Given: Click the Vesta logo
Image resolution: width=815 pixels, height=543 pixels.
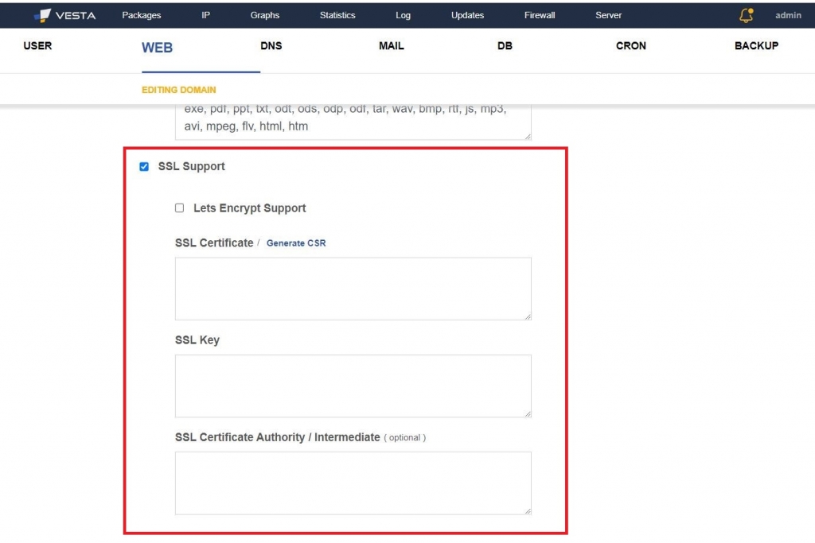Looking at the screenshot, I should point(64,15).
